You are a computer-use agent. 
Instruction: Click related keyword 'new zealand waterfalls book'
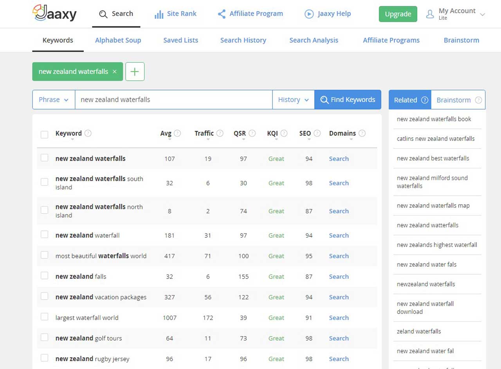[x=434, y=119]
